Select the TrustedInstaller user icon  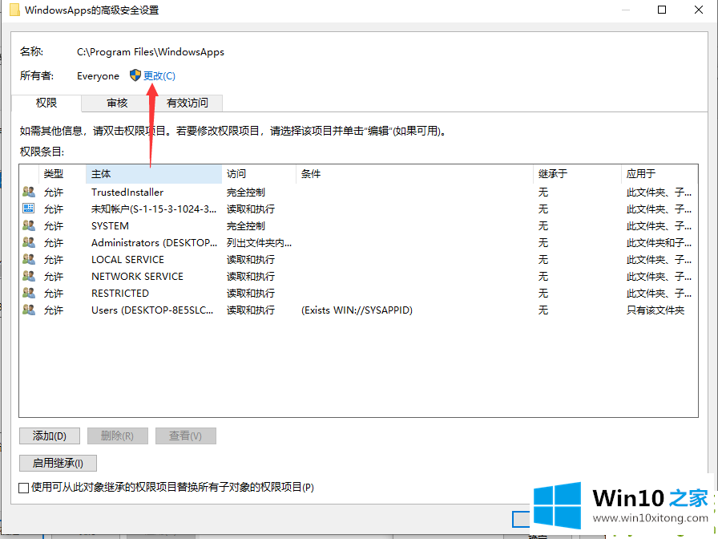[x=29, y=192]
